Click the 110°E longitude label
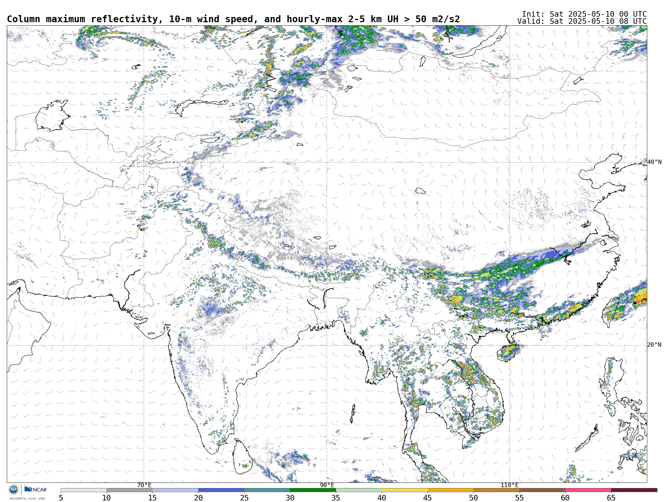 click(510, 485)
